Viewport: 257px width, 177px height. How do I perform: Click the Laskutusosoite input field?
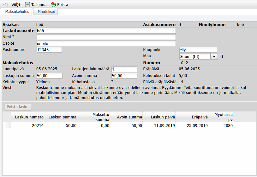[x=106, y=31]
